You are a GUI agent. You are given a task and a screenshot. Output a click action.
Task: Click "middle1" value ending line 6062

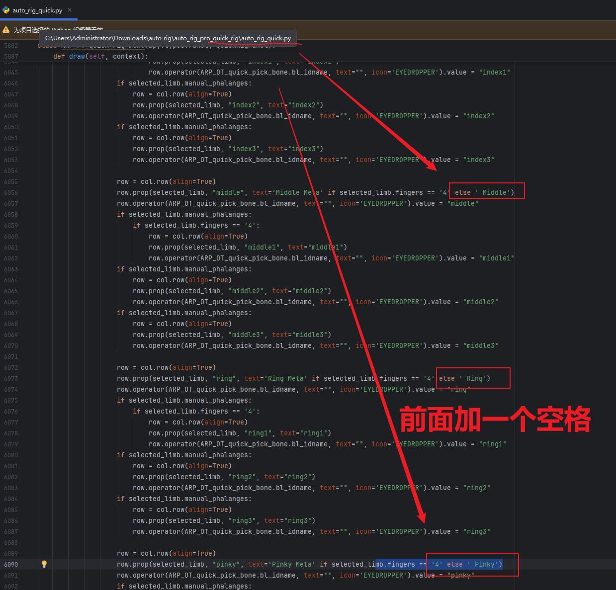(x=497, y=258)
